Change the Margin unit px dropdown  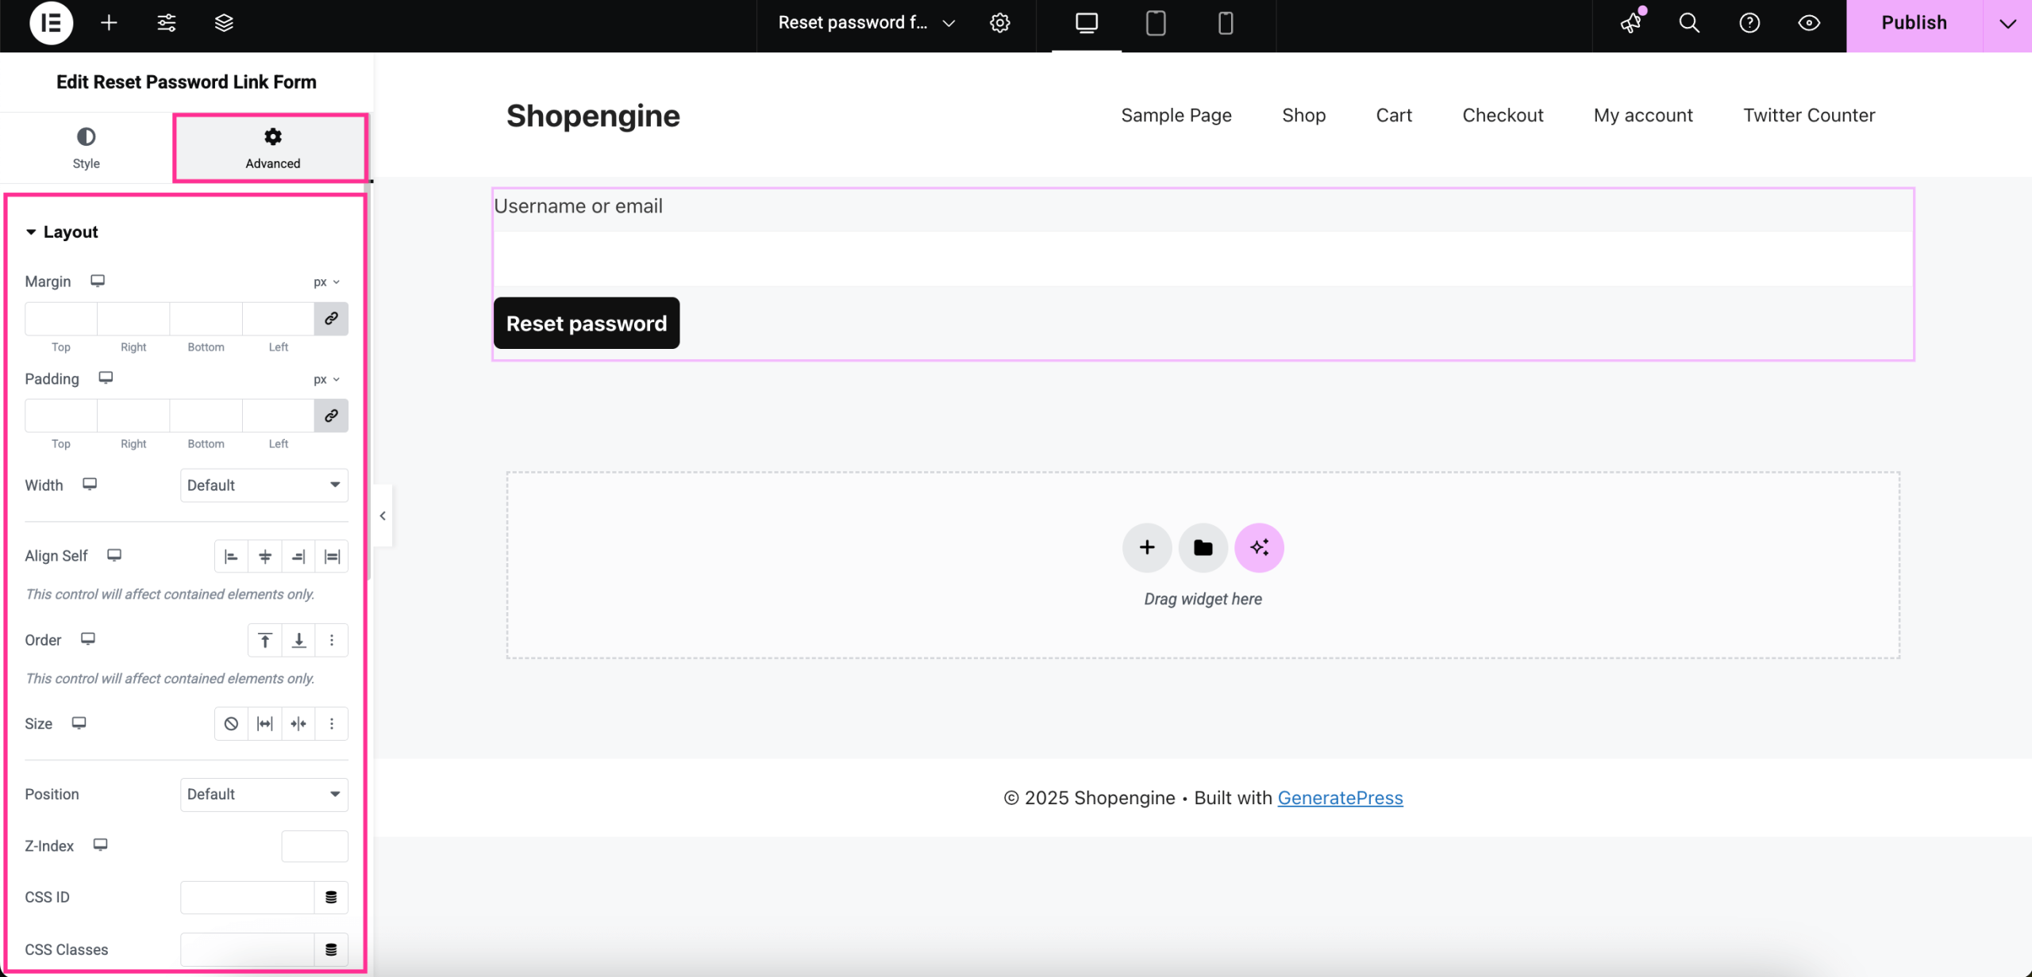pyautogui.click(x=326, y=282)
